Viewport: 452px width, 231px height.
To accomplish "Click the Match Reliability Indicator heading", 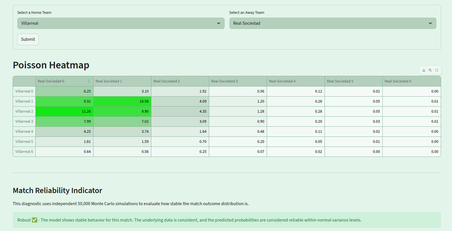I will point(57,190).
